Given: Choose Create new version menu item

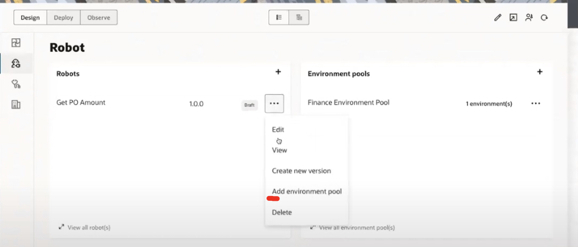Looking at the screenshot, I should pos(301,171).
